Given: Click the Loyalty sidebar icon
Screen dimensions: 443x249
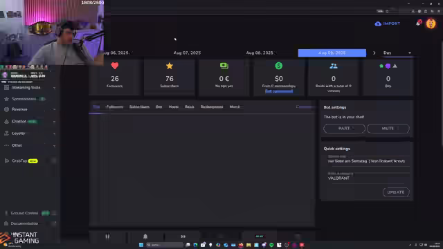Looking at the screenshot, I should click(x=6, y=133).
